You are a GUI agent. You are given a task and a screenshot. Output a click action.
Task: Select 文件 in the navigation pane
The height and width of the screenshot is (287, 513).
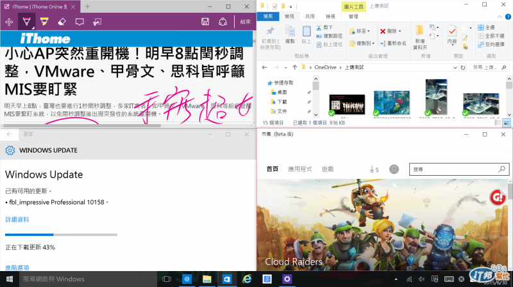[x=279, y=111]
